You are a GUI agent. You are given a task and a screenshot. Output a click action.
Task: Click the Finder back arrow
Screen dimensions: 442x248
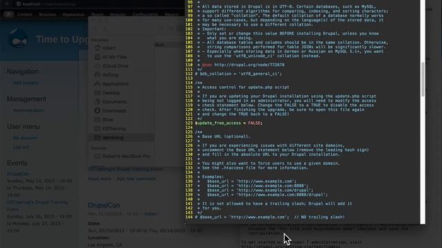(x=95, y=28)
